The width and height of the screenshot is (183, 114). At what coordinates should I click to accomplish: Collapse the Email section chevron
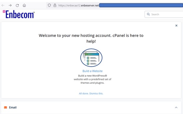(x=176, y=108)
